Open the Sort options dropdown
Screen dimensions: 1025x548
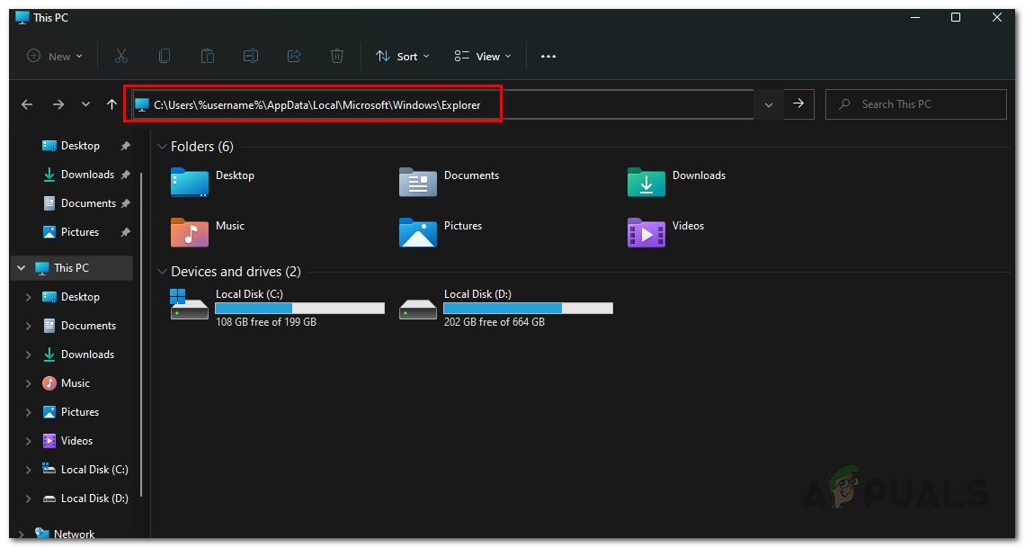point(403,56)
